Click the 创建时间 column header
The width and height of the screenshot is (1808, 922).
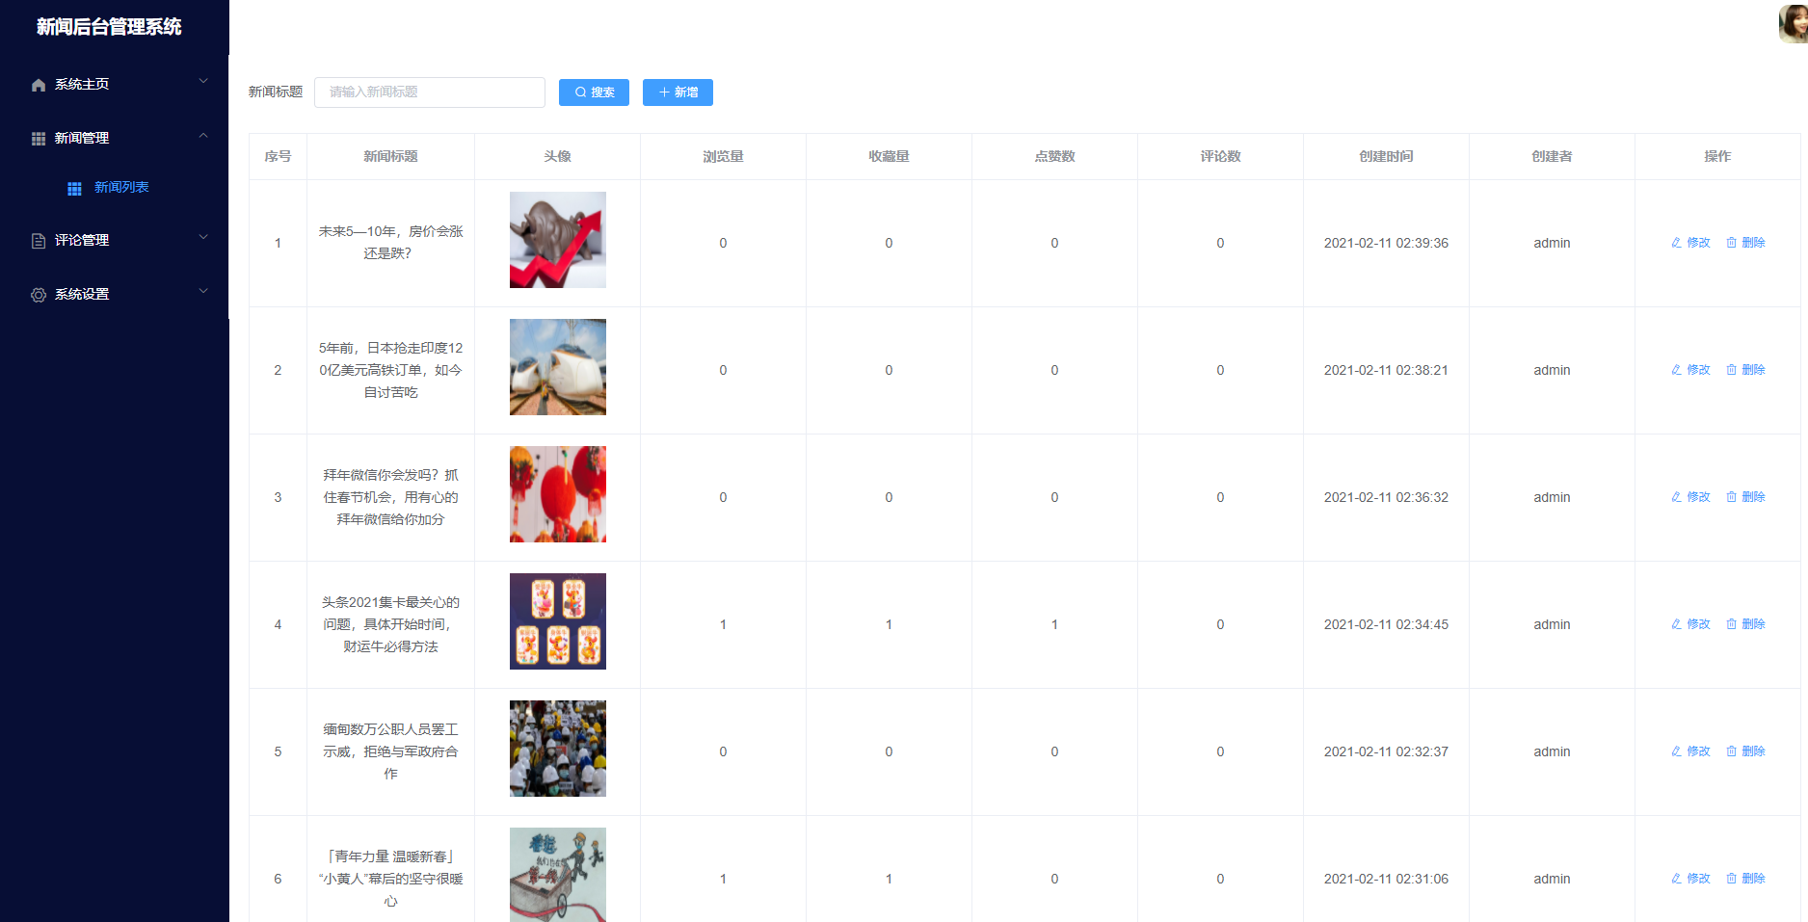click(x=1386, y=156)
